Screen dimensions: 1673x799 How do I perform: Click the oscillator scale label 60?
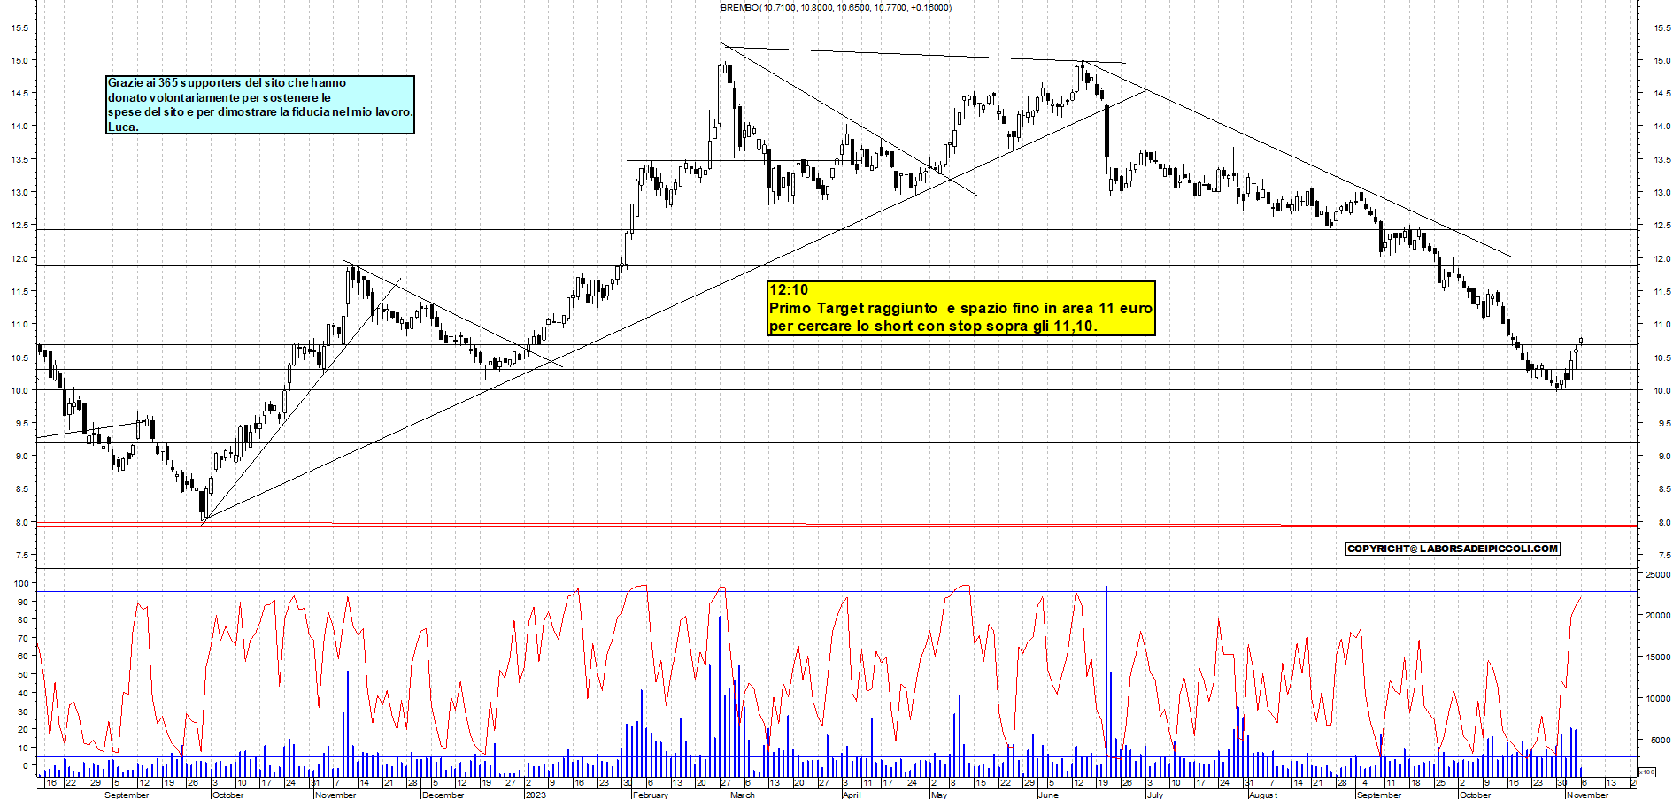[x=22, y=657]
